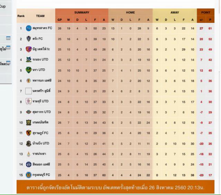Select the นรา UTD green logo
The height and width of the screenshot is (195, 221).
(29, 70)
